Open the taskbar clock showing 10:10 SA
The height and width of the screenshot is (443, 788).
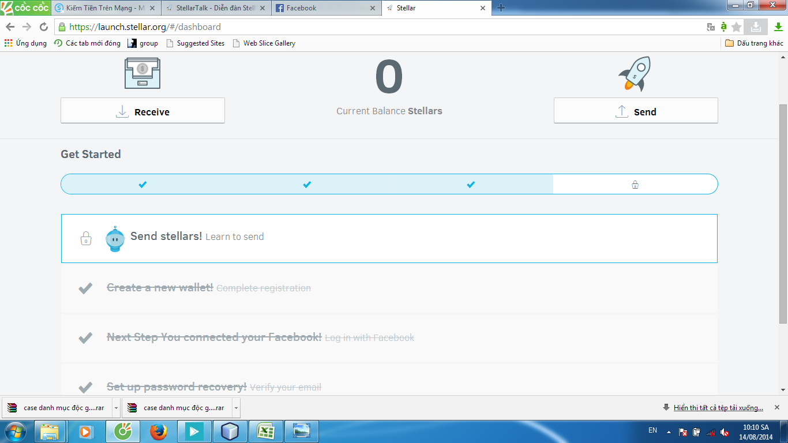[756, 432]
